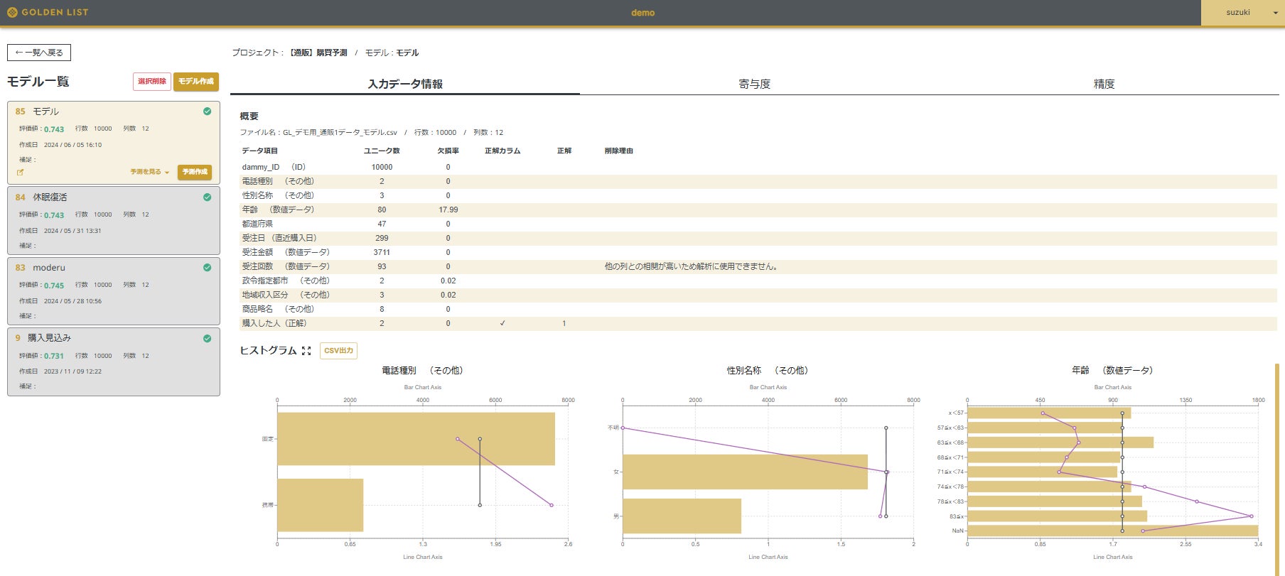Click the モデル作成 button
The width and height of the screenshot is (1285, 576).
(x=196, y=82)
